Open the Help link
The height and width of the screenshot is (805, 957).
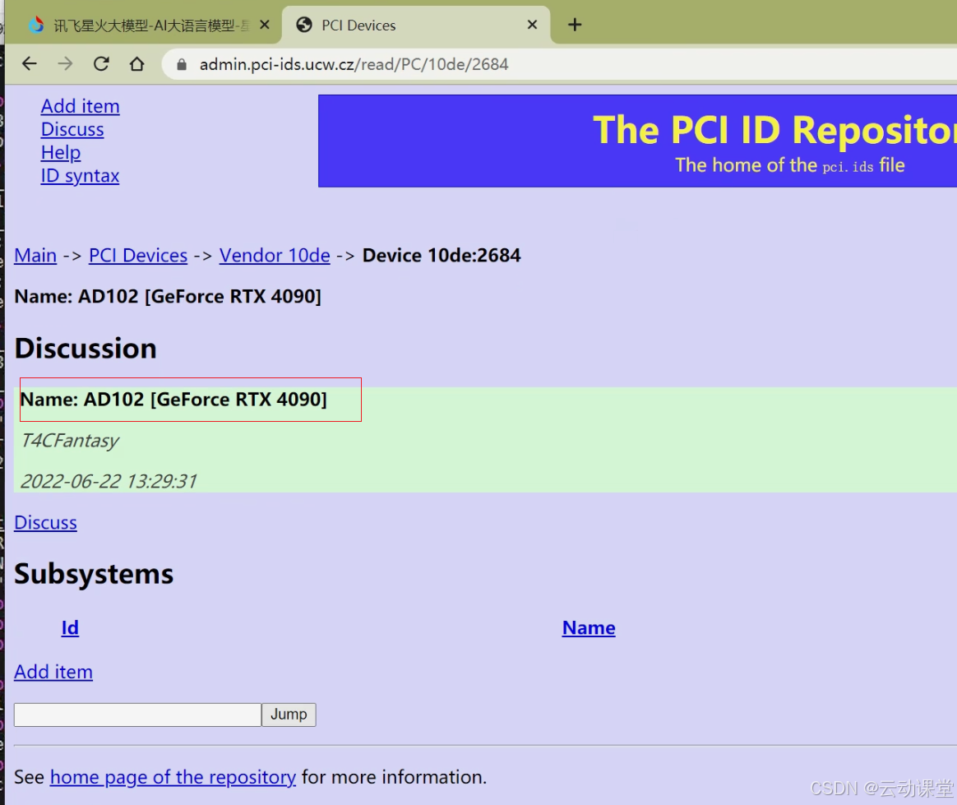[x=60, y=153]
